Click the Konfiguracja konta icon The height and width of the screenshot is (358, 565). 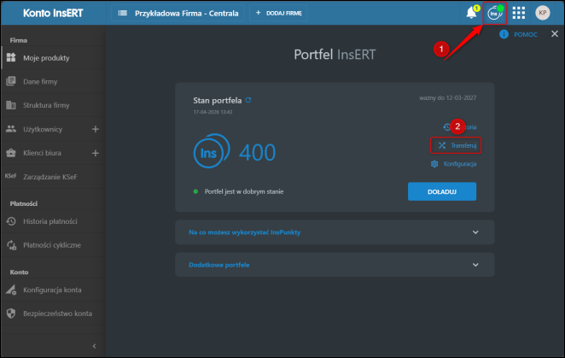[x=11, y=290]
